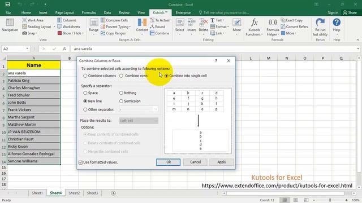Expand the formula bar
This screenshot has height=203, width=362.
point(358,48)
